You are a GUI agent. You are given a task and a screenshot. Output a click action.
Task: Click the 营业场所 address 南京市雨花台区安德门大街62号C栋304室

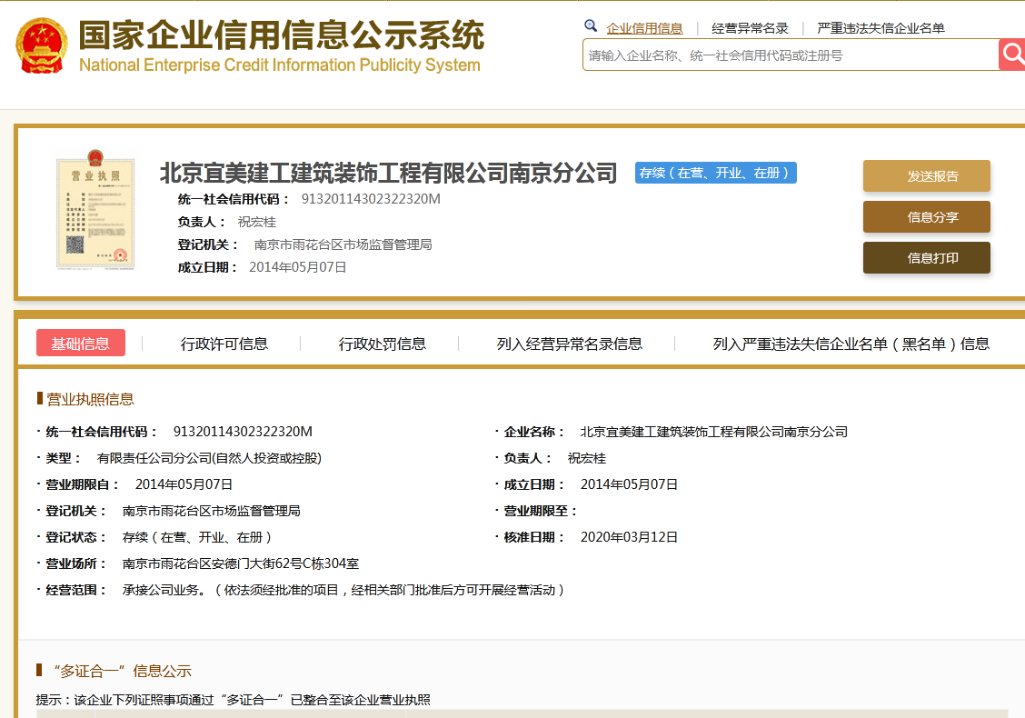tap(241, 563)
